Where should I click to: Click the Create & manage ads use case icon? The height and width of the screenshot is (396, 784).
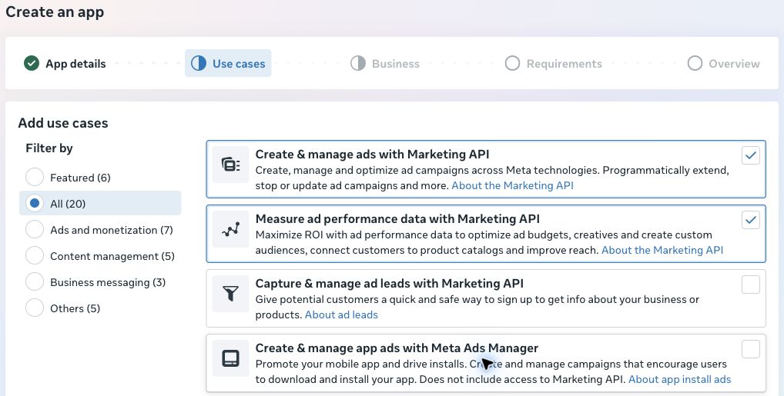pos(230,165)
